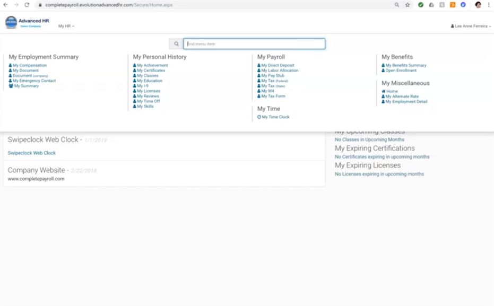Click the orange extension icon
This screenshot has height=306, width=494.
[453, 5]
